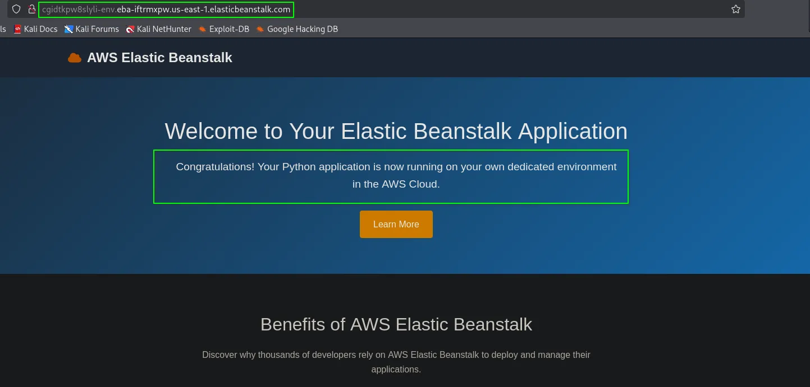The height and width of the screenshot is (387, 810).
Task: Click the Congratulations Python application message
Action: tap(396, 175)
